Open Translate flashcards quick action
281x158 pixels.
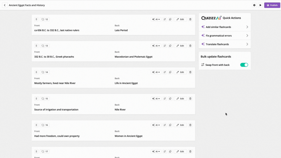pyautogui.click(x=225, y=44)
